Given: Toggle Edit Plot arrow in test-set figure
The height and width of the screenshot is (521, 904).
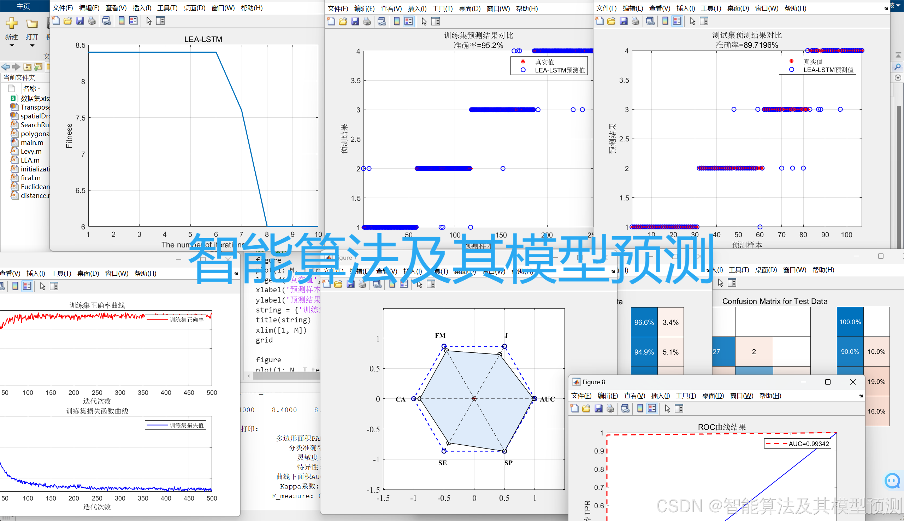Looking at the screenshot, I should point(692,21).
